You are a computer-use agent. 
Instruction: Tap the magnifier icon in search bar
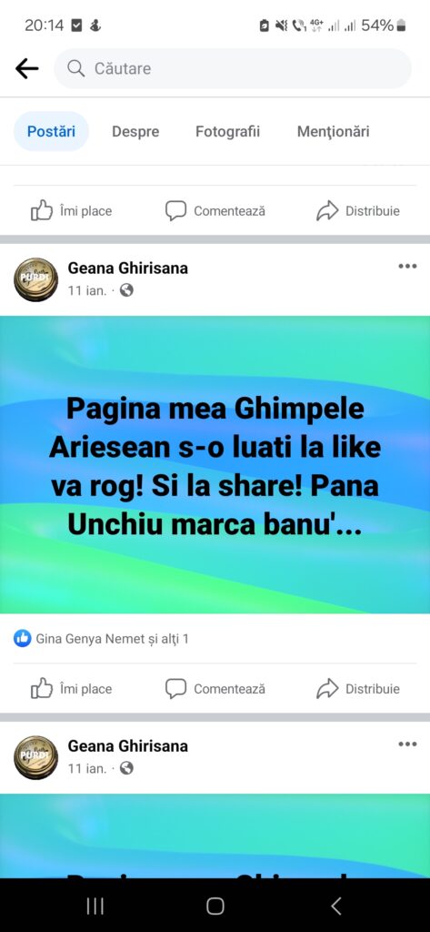click(76, 68)
